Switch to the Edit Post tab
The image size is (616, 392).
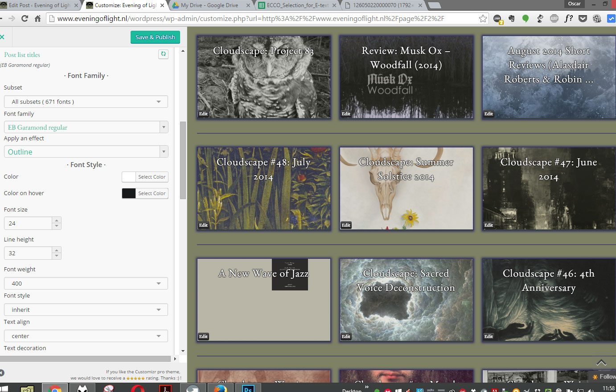39,5
